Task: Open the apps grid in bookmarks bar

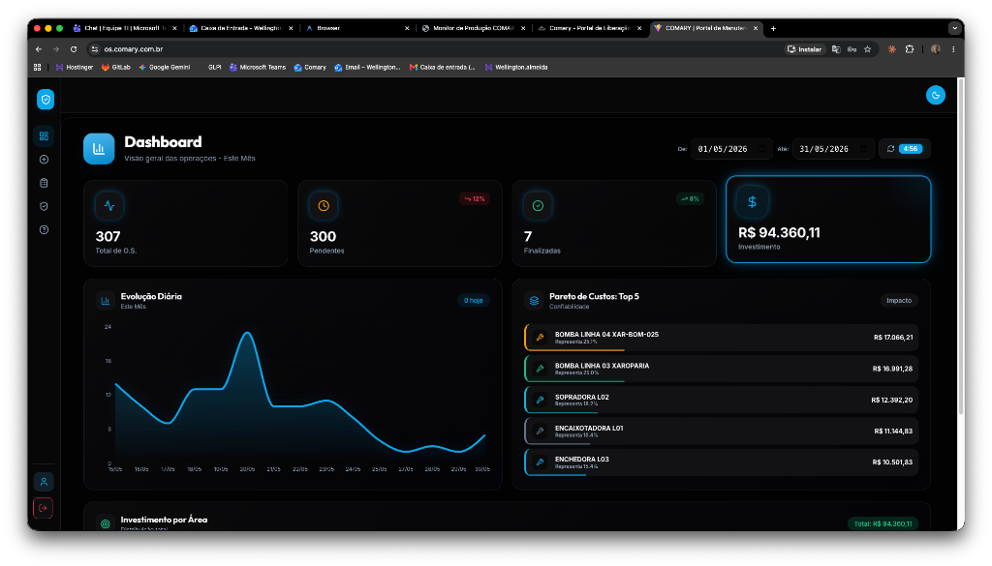Action: point(38,67)
